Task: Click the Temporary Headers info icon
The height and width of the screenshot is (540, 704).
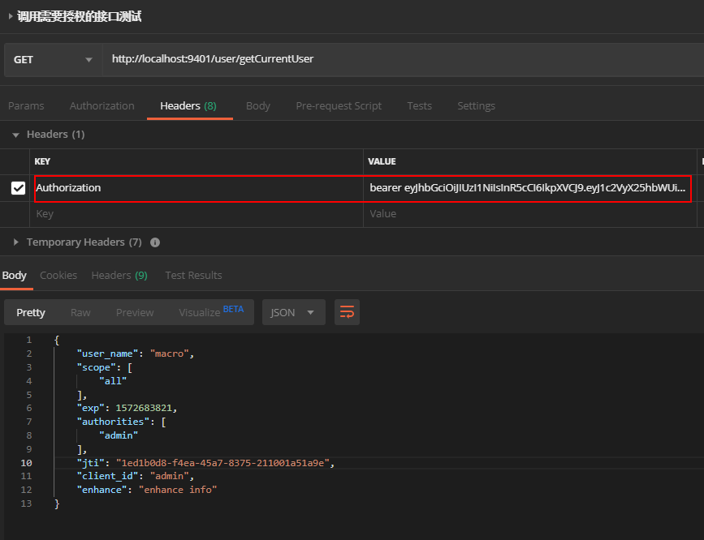Action: 155,242
